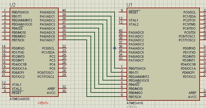Click the XTAL1 pin on U1
This screenshot has width=206, height=108.
point(133,20)
